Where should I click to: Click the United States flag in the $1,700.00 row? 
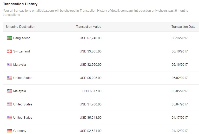pyautogui.click(x=9, y=104)
